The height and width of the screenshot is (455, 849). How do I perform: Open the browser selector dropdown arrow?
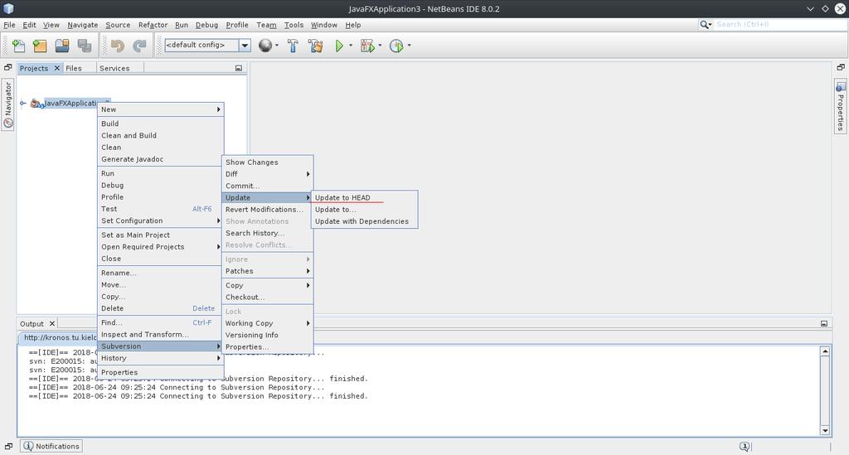277,46
